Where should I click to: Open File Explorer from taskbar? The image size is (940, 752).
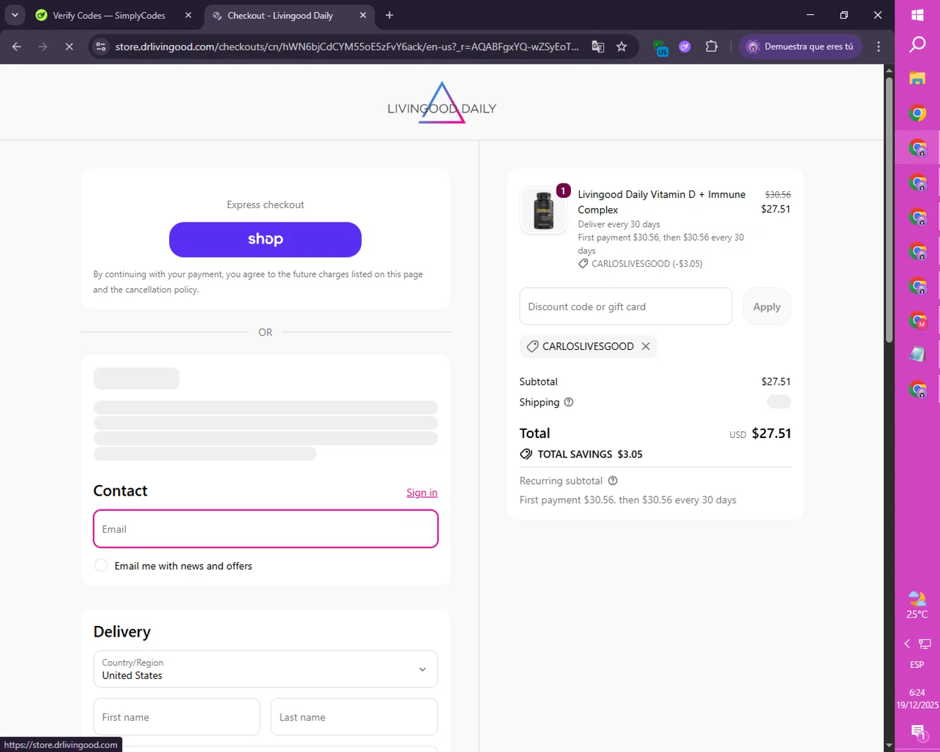917,78
